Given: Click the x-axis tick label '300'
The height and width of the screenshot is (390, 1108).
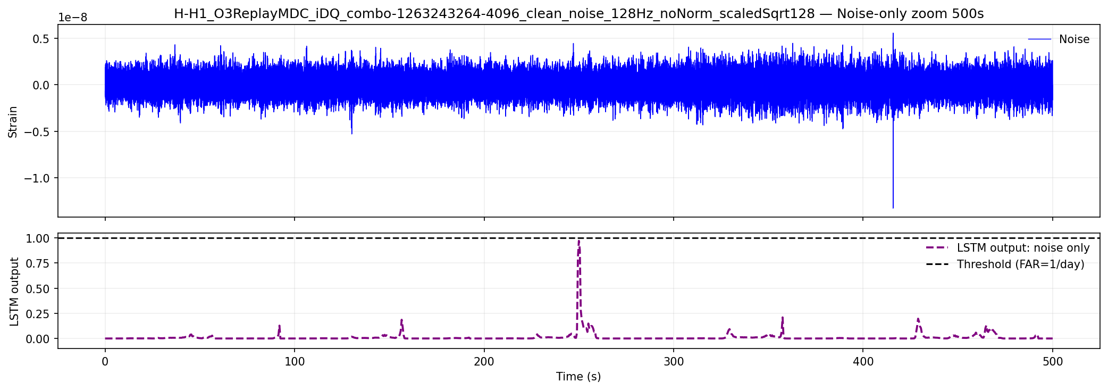Looking at the screenshot, I should pos(674,362).
